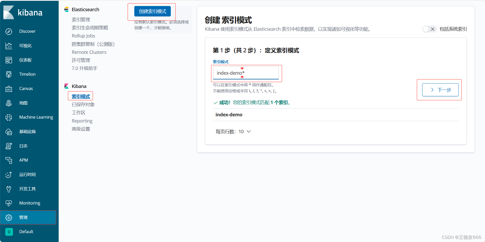Open Rollup Jobs link
Viewport: 485px width, 242px height.
pyautogui.click(x=83, y=36)
